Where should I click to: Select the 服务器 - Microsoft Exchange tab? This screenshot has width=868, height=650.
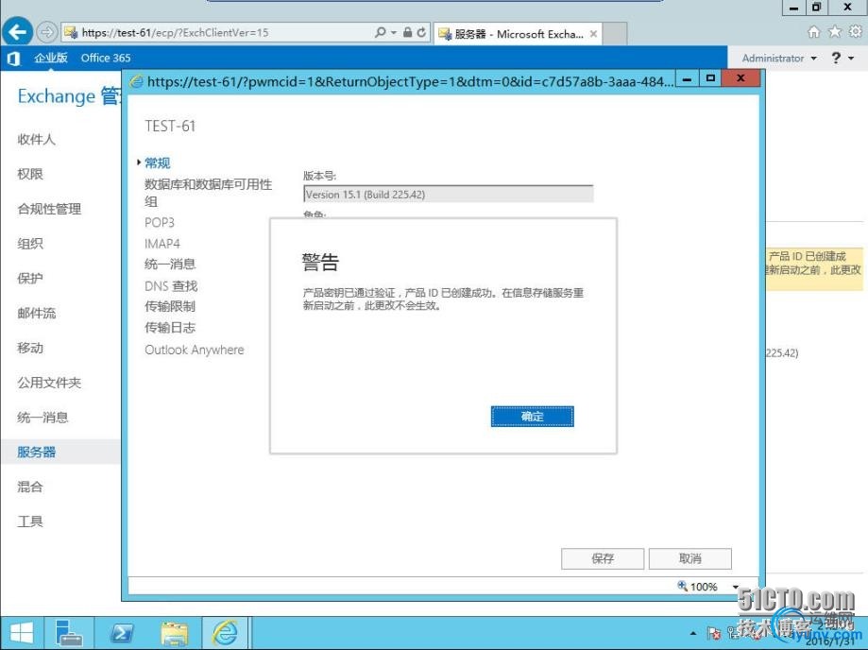pos(518,34)
